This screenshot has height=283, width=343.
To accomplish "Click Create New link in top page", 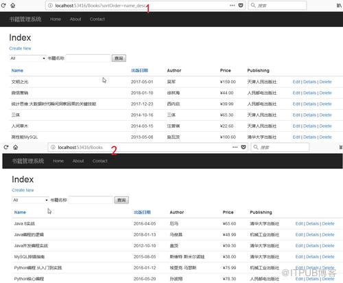I will click(20, 48).
